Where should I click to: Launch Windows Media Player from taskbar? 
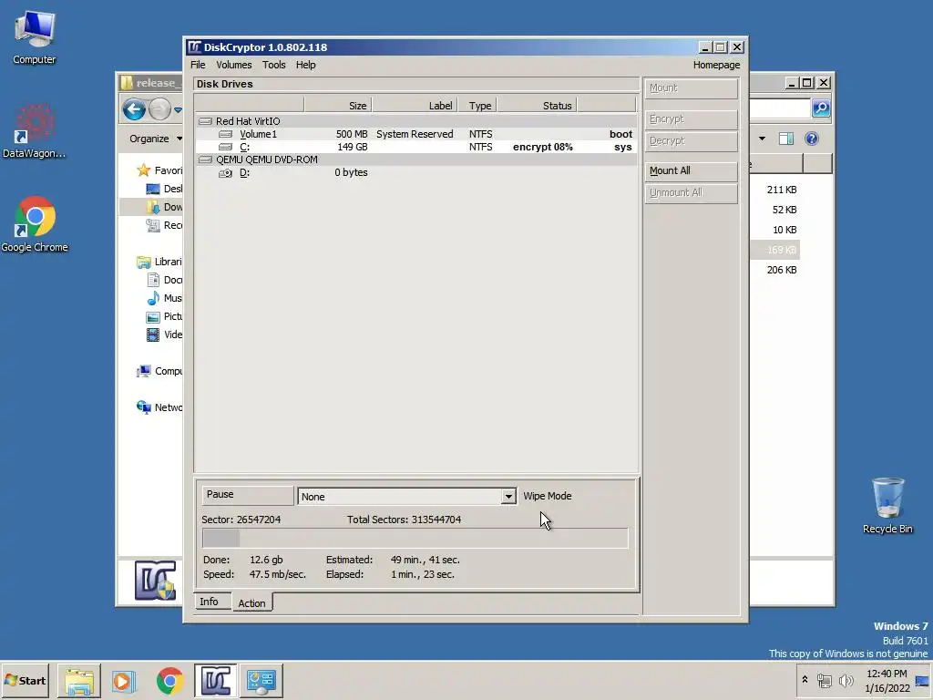(x=124, y=681)
